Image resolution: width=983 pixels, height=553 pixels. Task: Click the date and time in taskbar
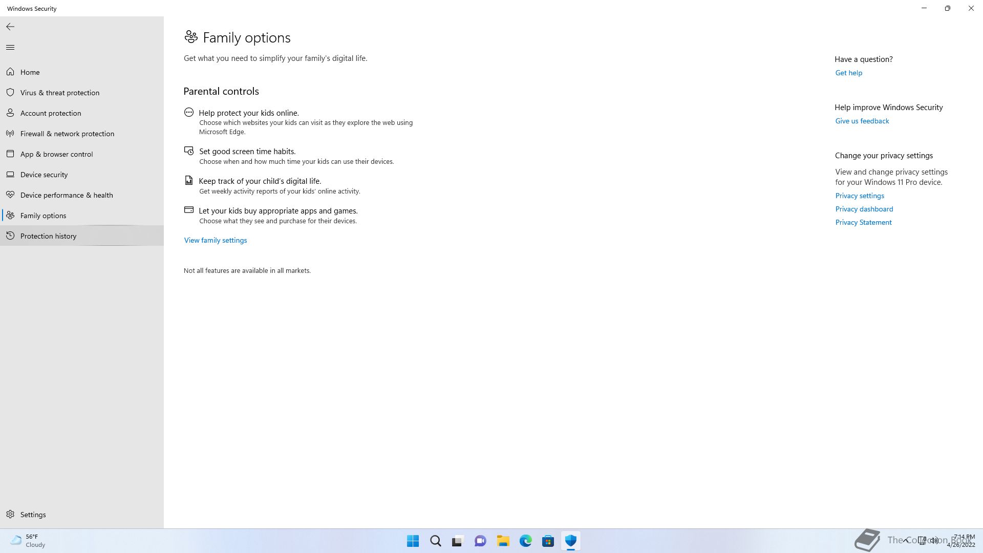(x=961, y=541)
